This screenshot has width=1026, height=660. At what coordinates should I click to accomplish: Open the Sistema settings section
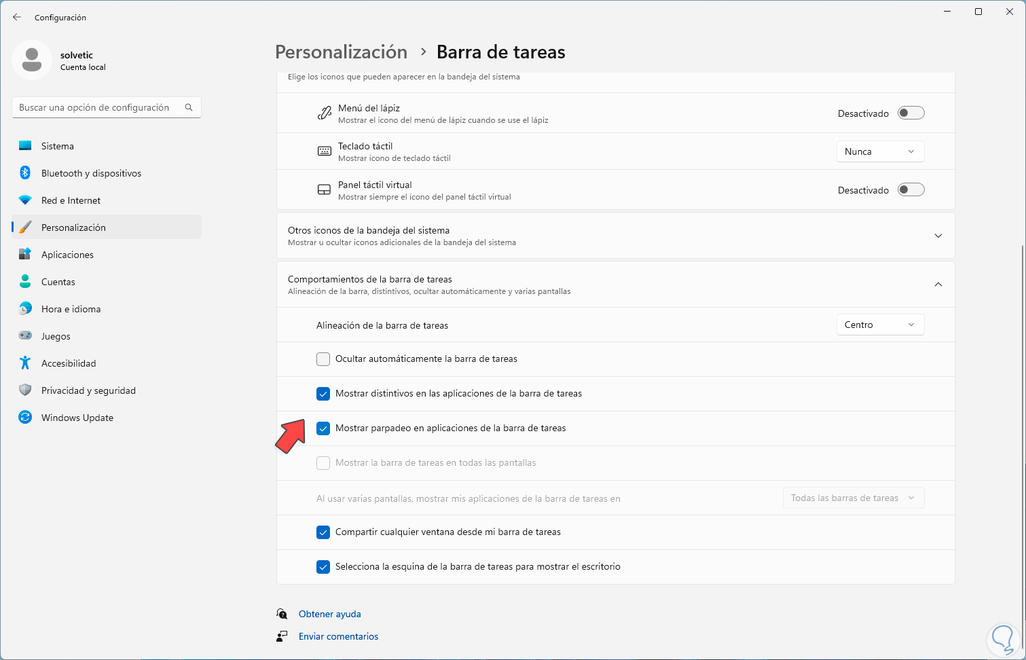coord(58,146)
